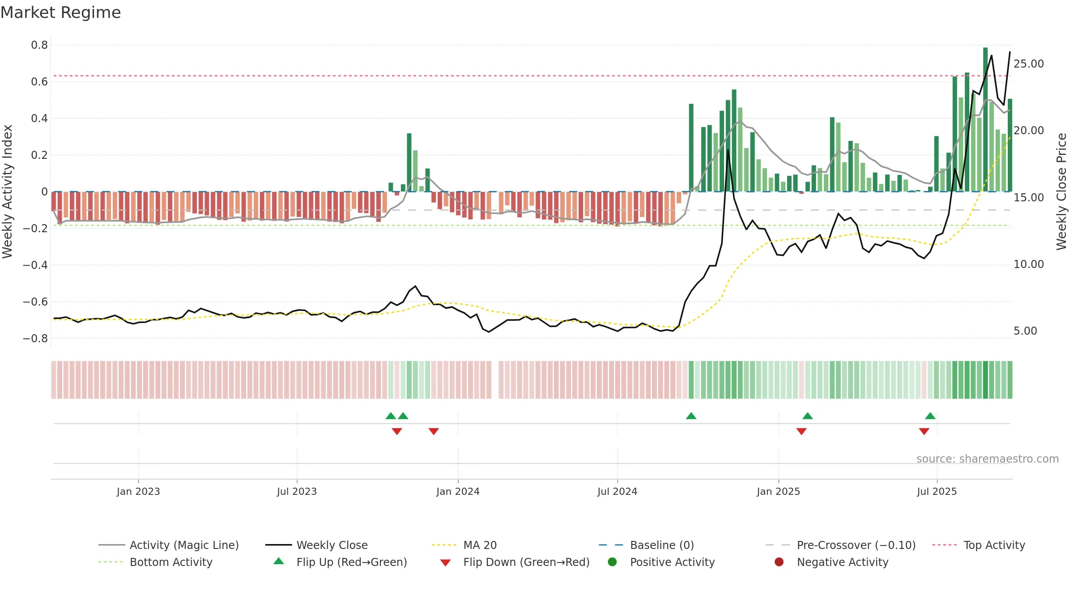Click the Jan 2024 axis label

coord(458,492)
